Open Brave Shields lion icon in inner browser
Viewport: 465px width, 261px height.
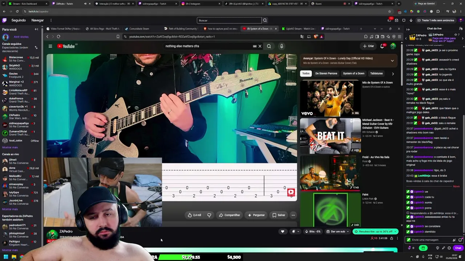pos(316,37)
